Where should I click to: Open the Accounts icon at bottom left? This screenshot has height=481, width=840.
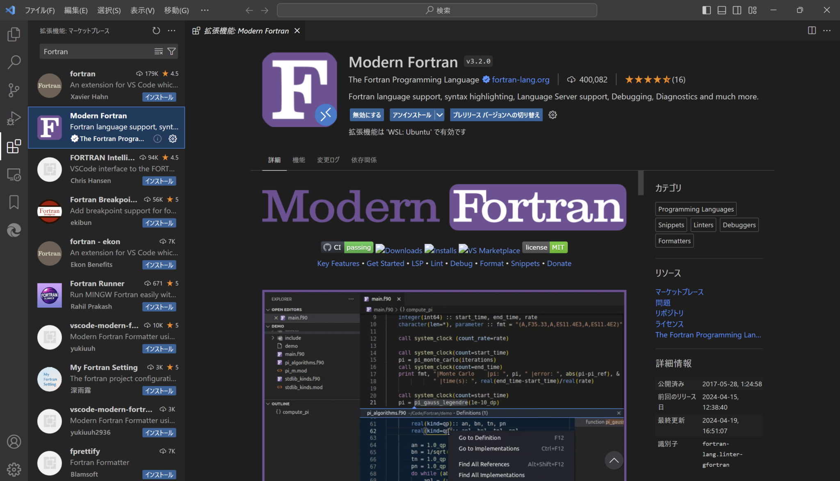[x=14, y=442]
